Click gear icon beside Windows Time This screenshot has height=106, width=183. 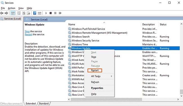click(70, 44)
